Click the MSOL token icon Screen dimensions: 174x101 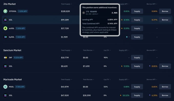click(5, 87)
